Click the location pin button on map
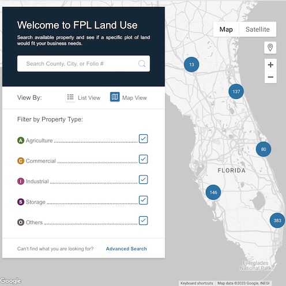Viewport: 286px width, 286px height. pyautogui.click(x=270, y=47)
